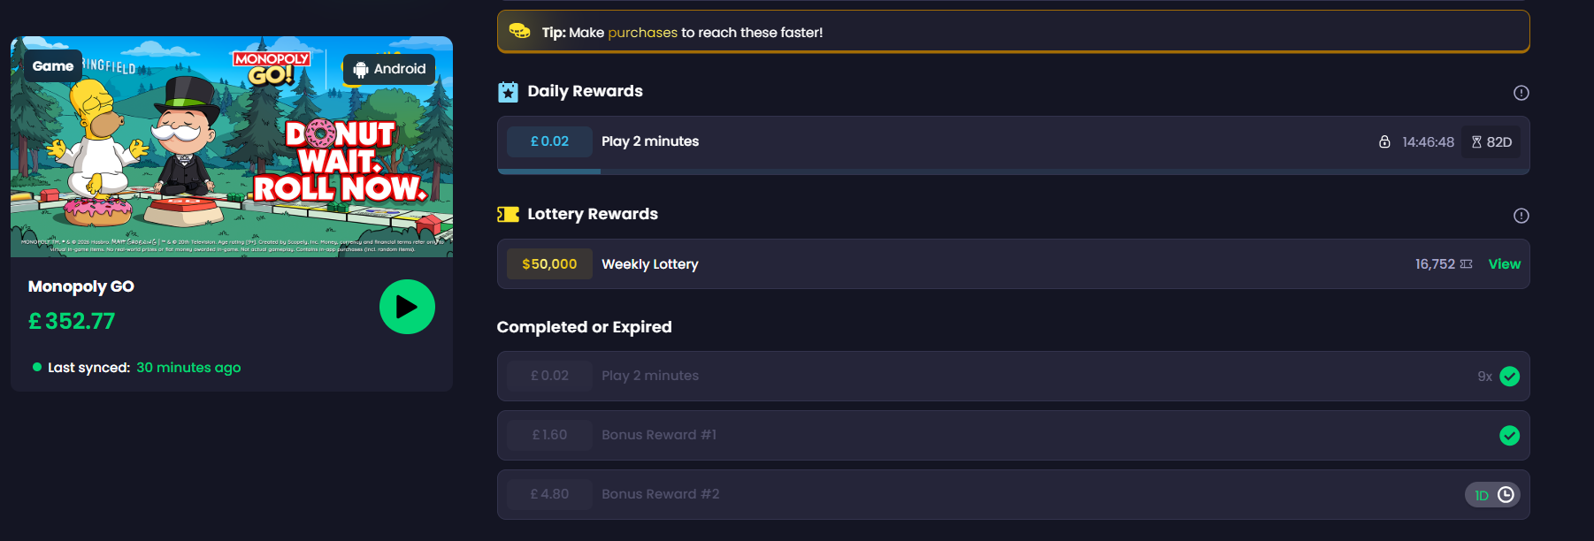Screen dimensions: 1594x541
Task: Click the green checkmark on Bonus Reward #1
Action: point(1509,436)
